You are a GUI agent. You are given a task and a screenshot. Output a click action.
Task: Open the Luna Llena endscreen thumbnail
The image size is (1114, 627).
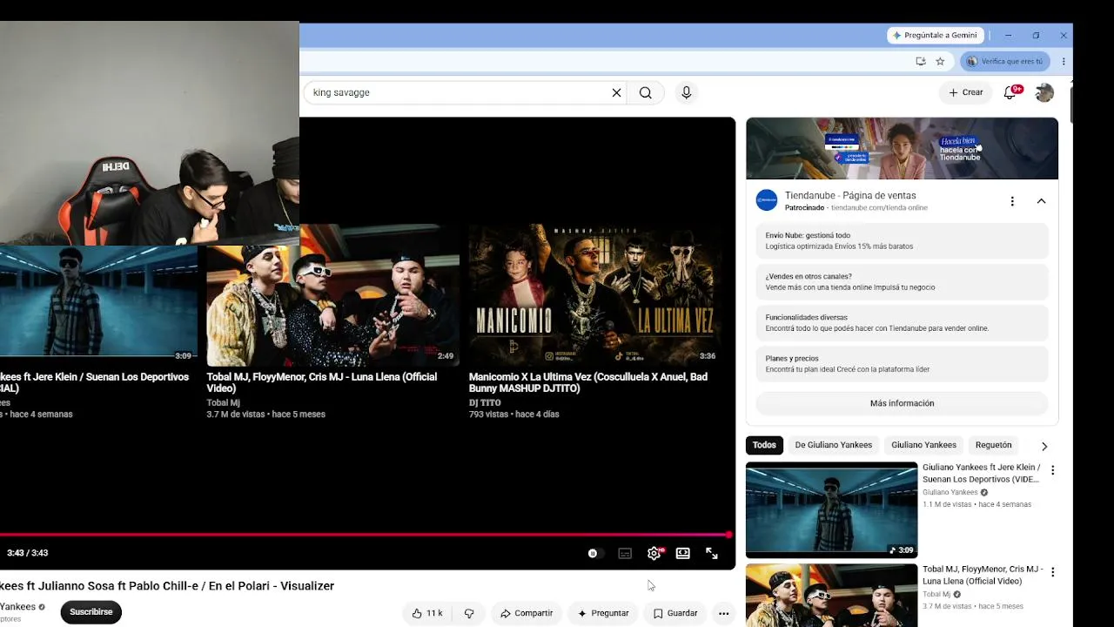point(333,294)
